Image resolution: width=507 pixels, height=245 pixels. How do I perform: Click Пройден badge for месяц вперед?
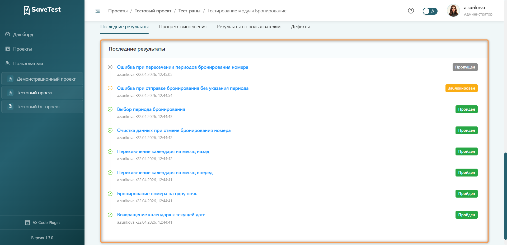pos(467,173)
